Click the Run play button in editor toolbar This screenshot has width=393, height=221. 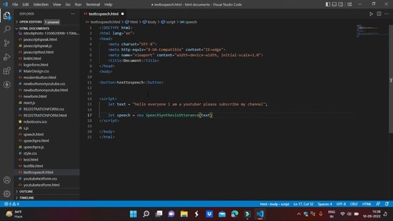(371, 14)
